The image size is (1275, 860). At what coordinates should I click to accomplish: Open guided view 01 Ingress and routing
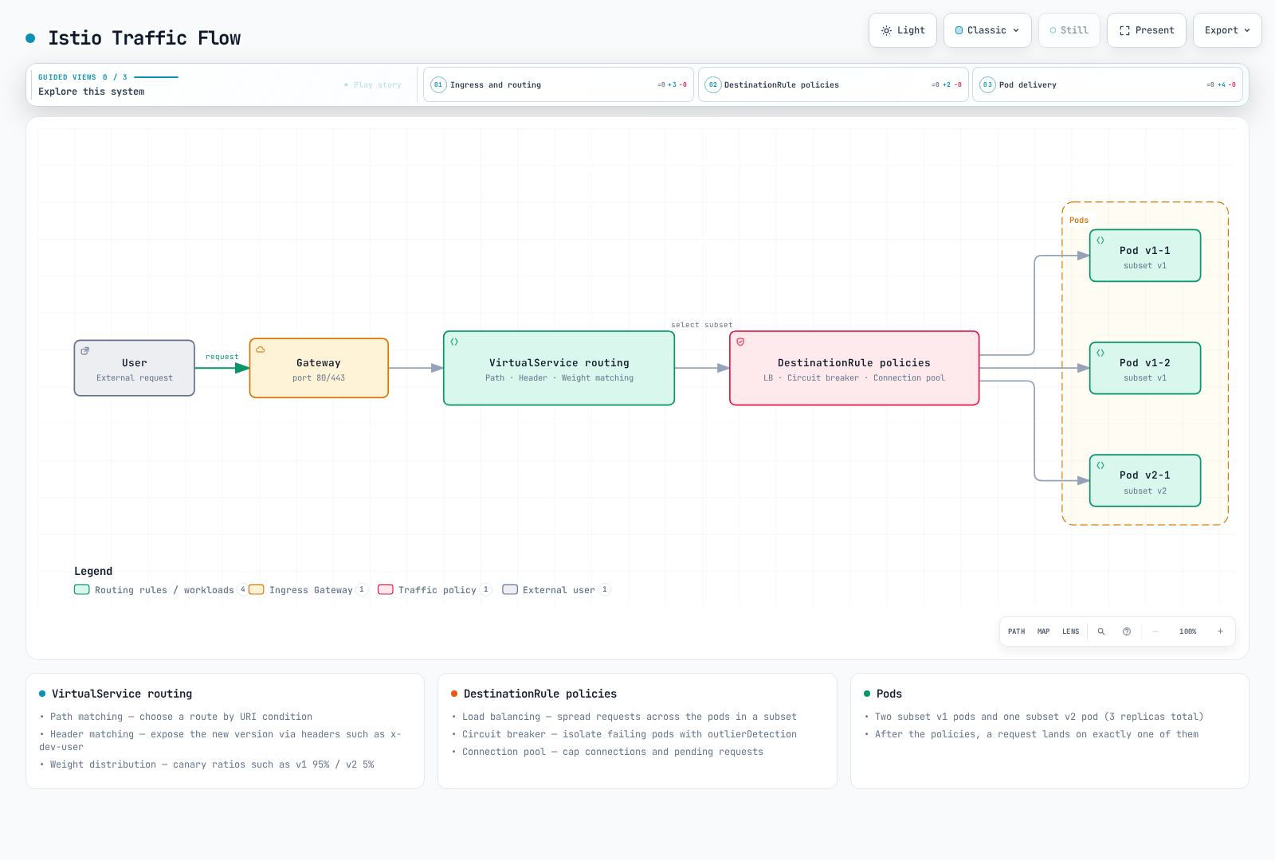point(559,84)
